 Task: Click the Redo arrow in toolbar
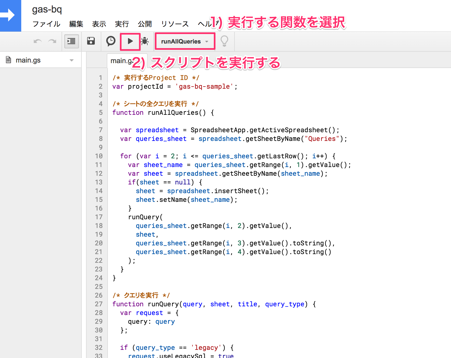(52, 41)
